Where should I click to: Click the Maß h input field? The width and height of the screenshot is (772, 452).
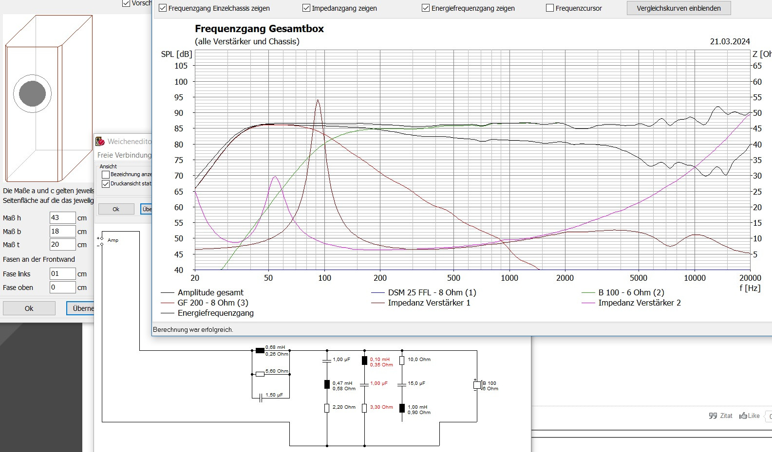62,218
